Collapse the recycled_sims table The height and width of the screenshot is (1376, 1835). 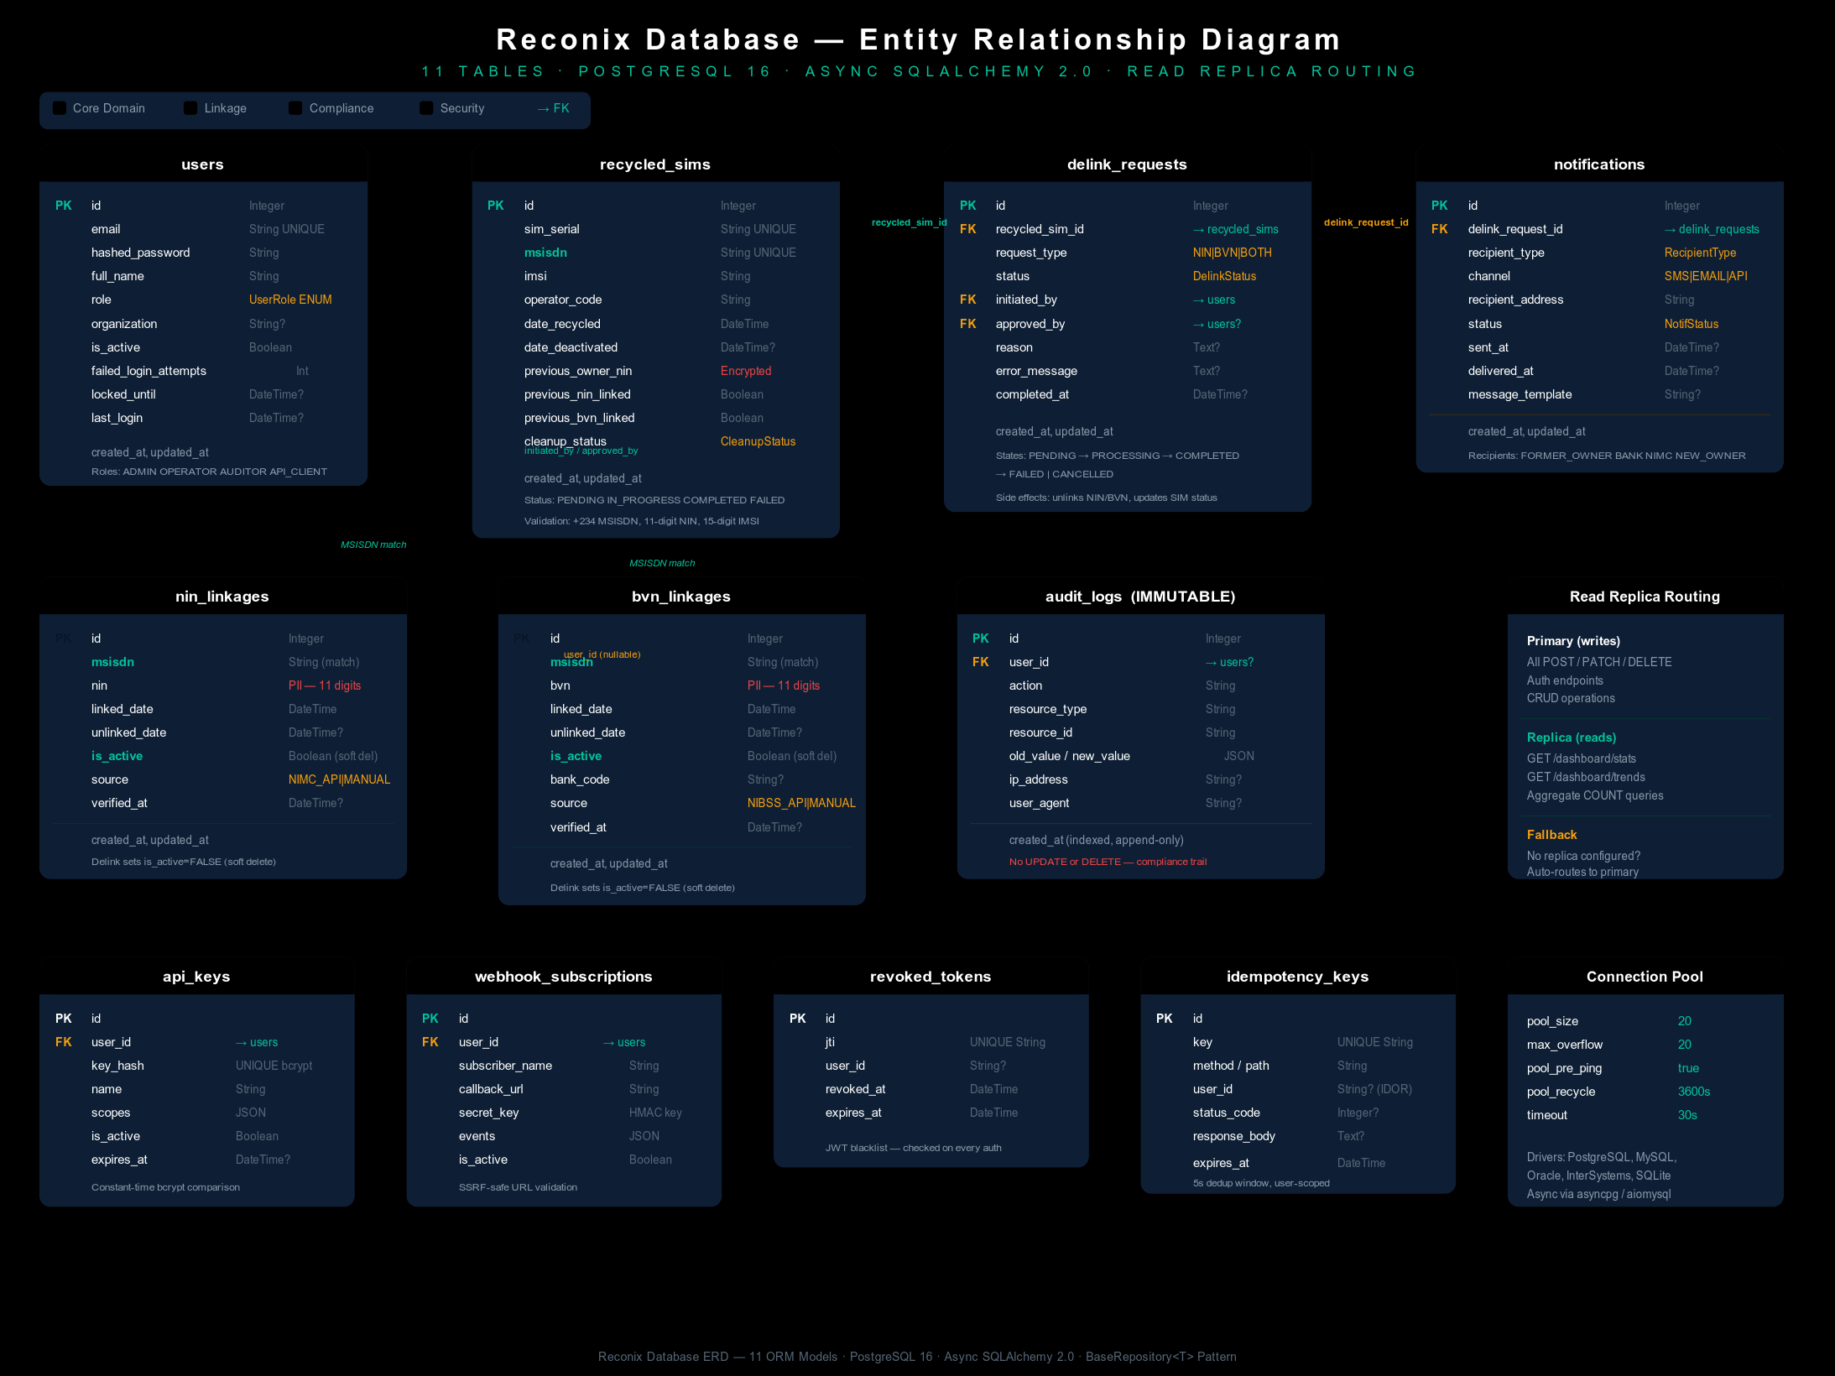click(x=655, y=164)
